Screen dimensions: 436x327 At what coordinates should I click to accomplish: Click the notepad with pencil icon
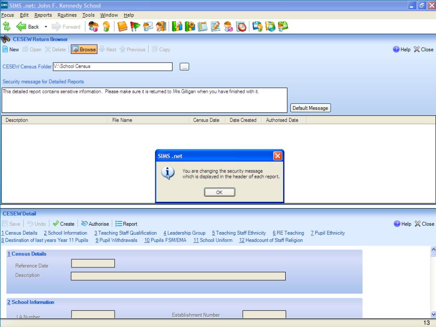tap(215, 27)
